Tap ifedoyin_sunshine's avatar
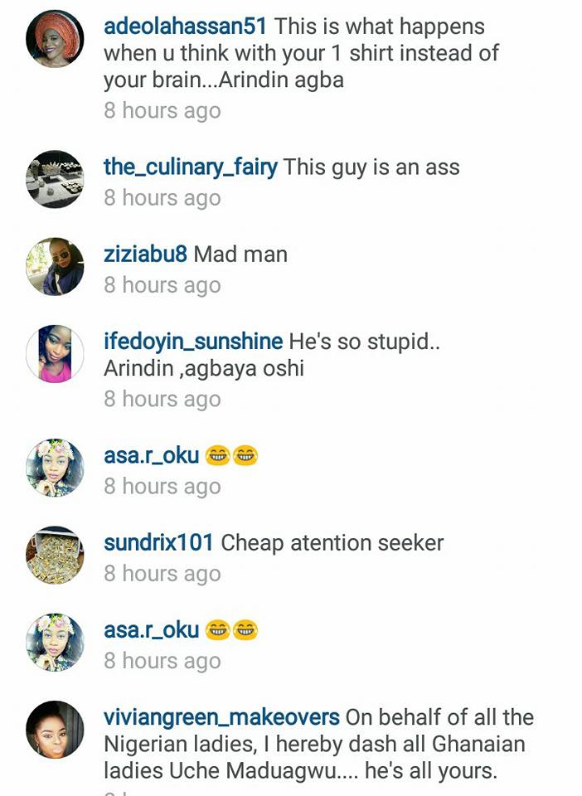The image size is (582, 796). [x=55, y=354]
